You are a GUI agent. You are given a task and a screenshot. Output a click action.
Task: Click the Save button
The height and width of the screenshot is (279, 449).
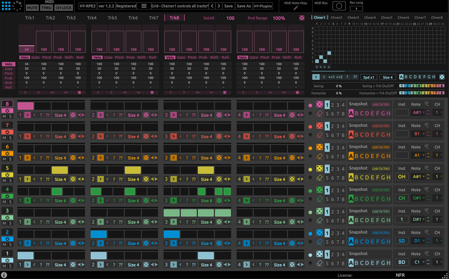228,6
